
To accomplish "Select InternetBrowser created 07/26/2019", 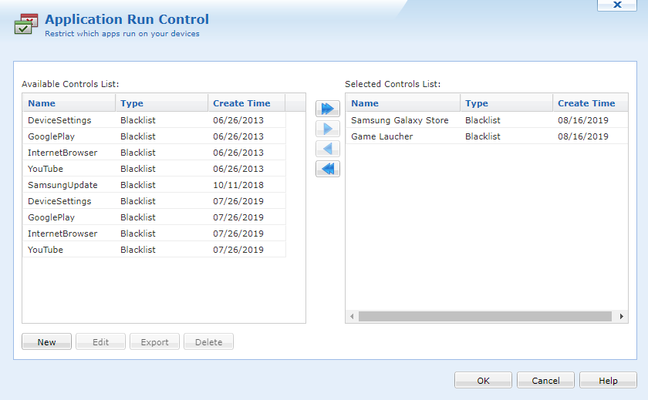I will click(154, 234).
